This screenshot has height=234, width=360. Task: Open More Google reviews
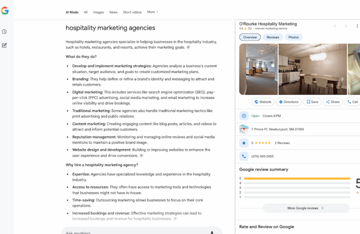(306, 208)
